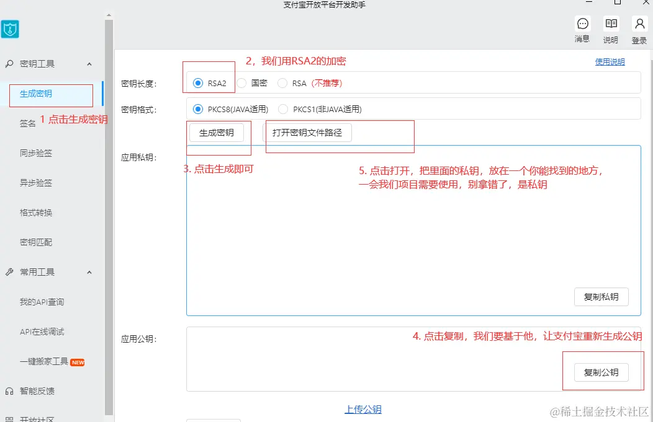Collapse the 密钥工具 section
The width and height of the screenshot is (653, 422).
89,64
